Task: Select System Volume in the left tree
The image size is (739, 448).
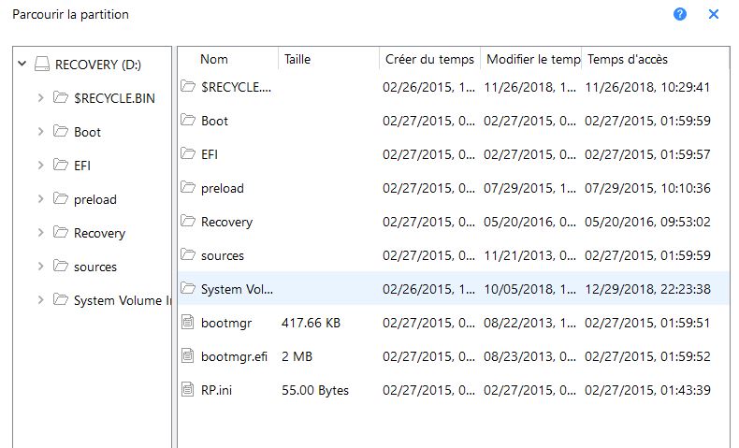Action: point(123,300)
